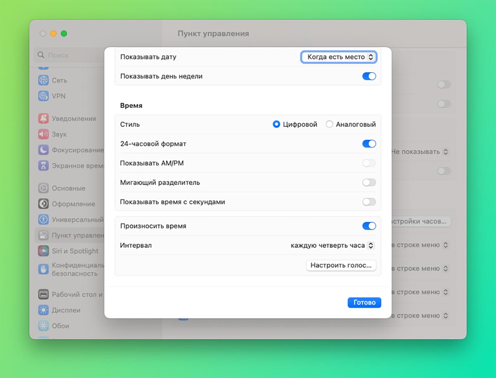This screenshot has width=496, height=378.
Task: Disable the 24-часовой формат switch
Action: (369, 144)
